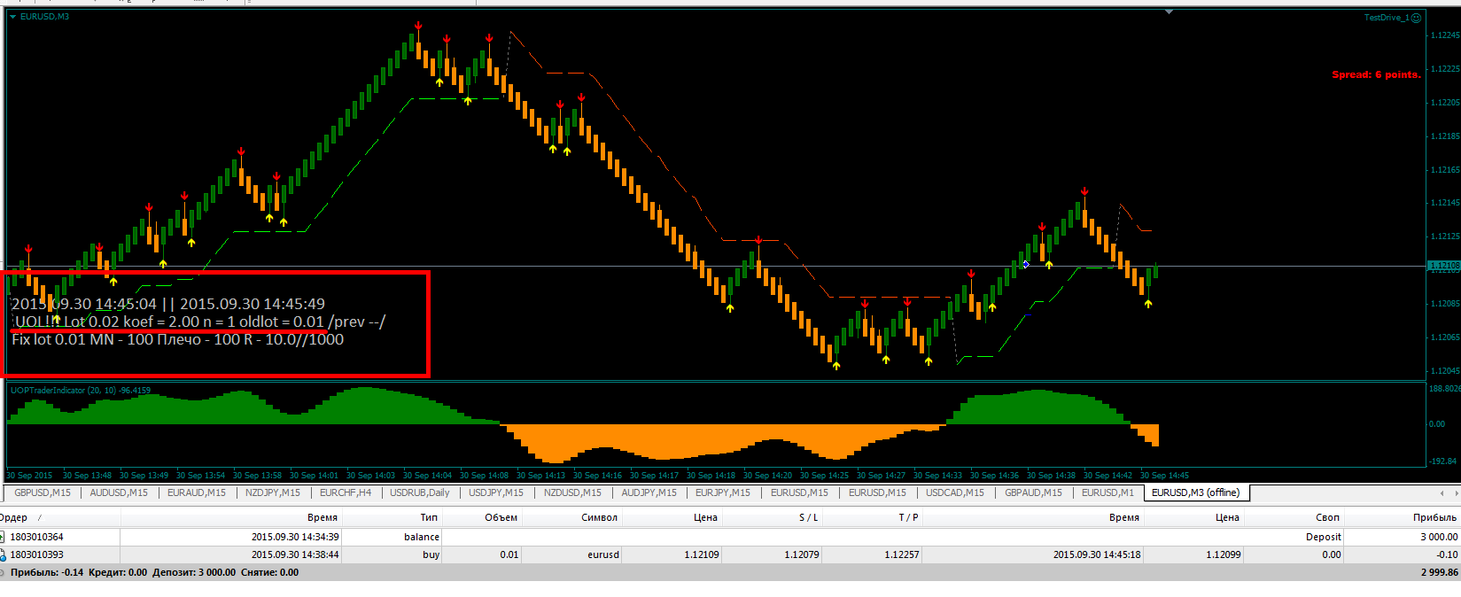Switch to the GBPUSD,M15 chart tab

coord(43,492)
